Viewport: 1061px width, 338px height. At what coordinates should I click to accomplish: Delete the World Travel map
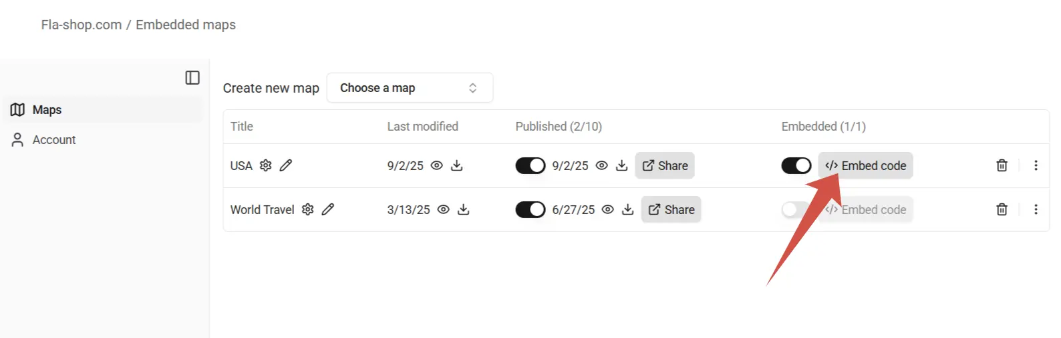click(x=1002, y=209)
